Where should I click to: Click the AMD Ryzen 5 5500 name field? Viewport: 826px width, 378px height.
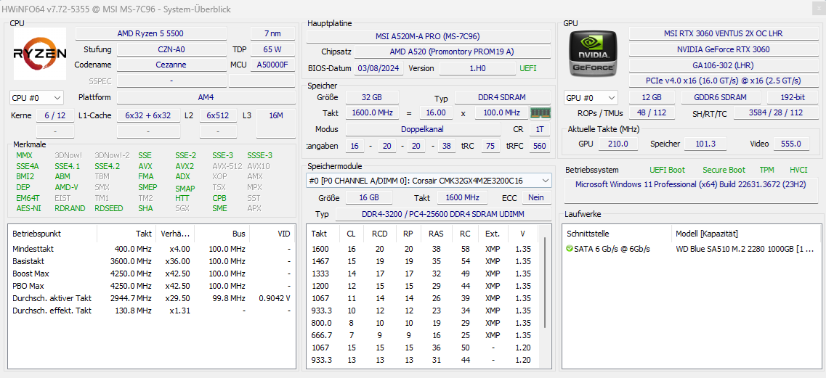point(151,33)
